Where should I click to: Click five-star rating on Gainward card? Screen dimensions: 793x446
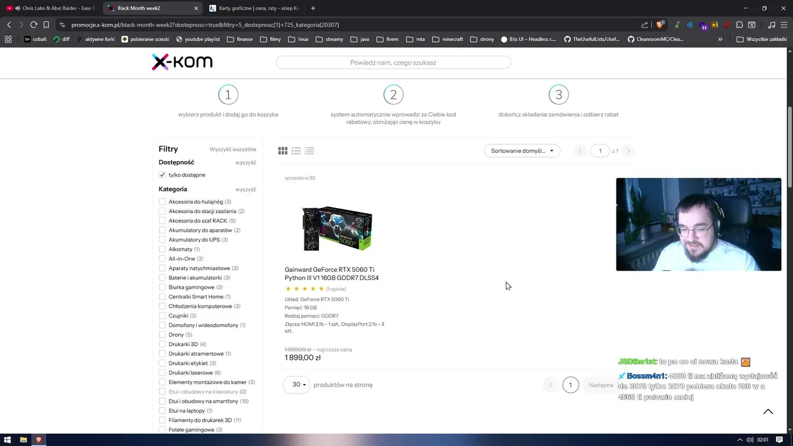click(304, 289)
